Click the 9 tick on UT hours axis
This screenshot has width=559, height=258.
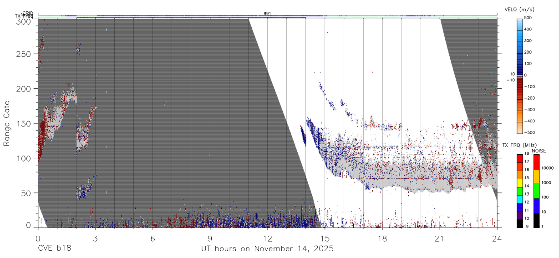click(x=210, y=238)
